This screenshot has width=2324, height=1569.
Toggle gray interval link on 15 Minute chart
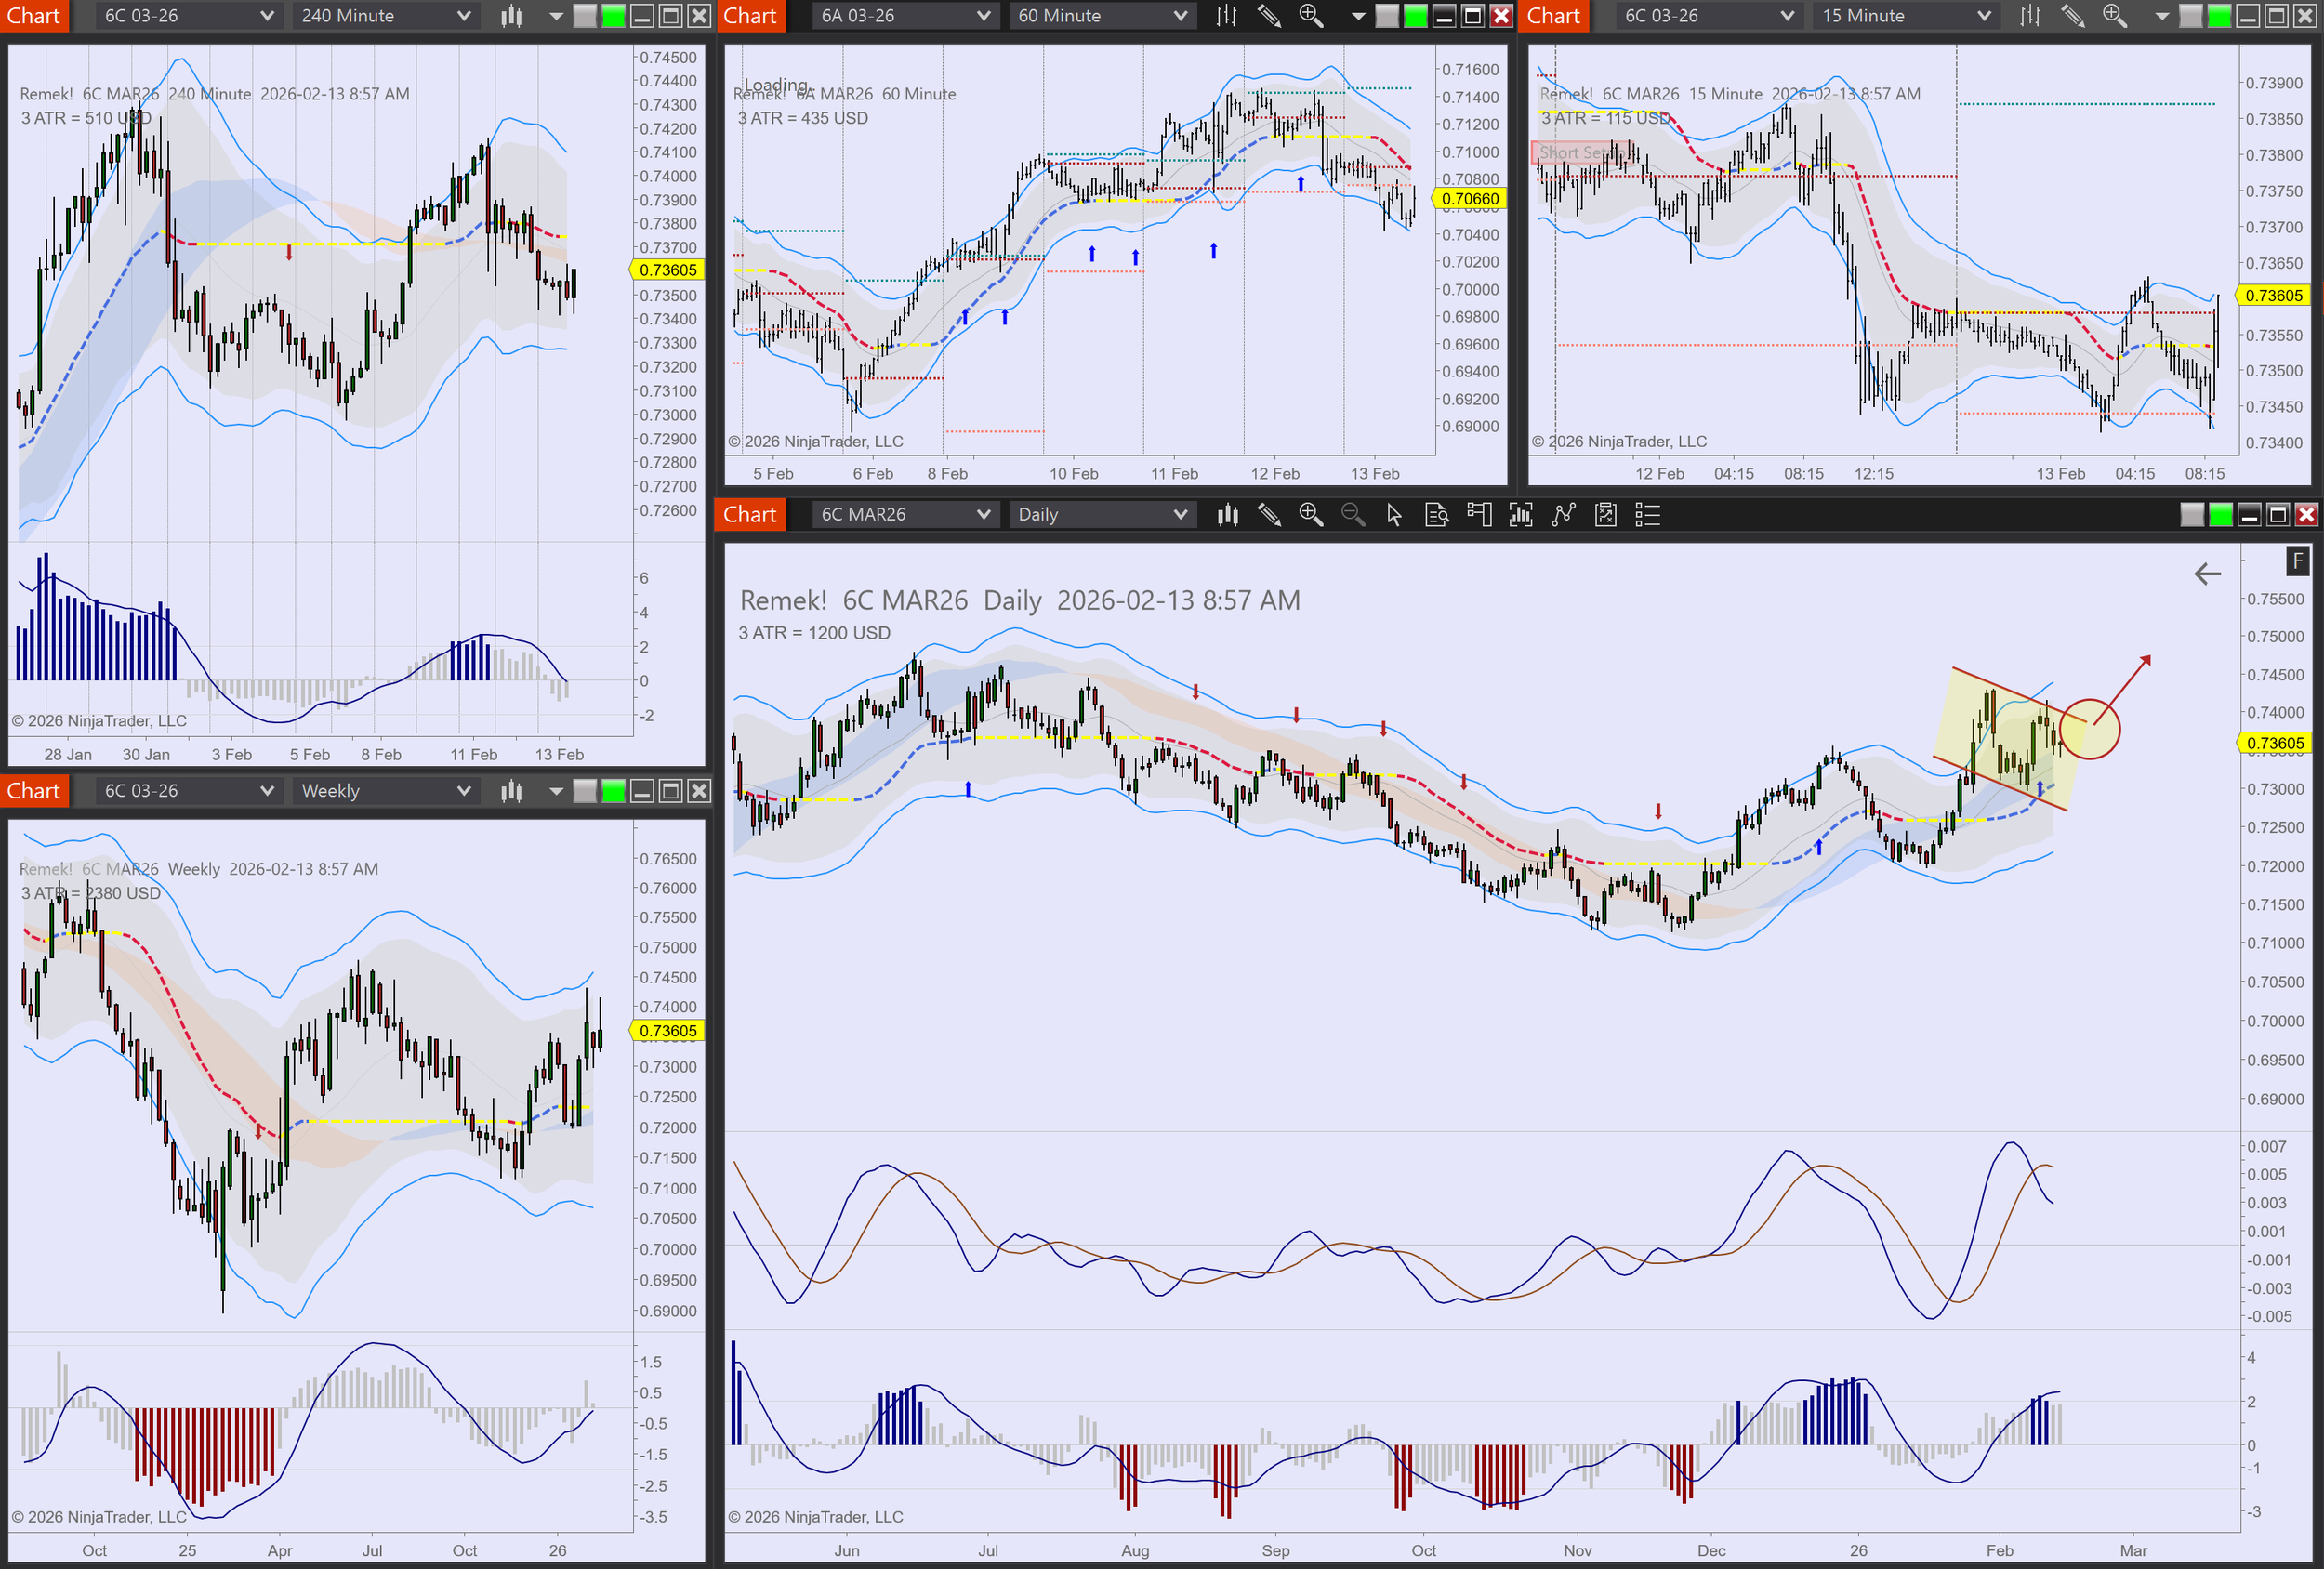click(2190, 16)
